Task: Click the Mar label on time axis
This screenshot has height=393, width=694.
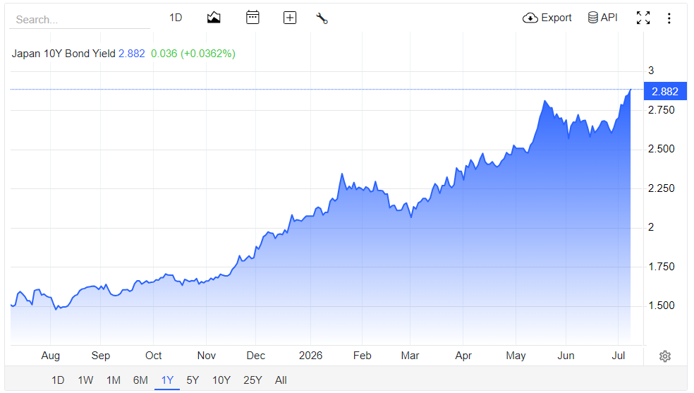Action: tap(410, 356)
